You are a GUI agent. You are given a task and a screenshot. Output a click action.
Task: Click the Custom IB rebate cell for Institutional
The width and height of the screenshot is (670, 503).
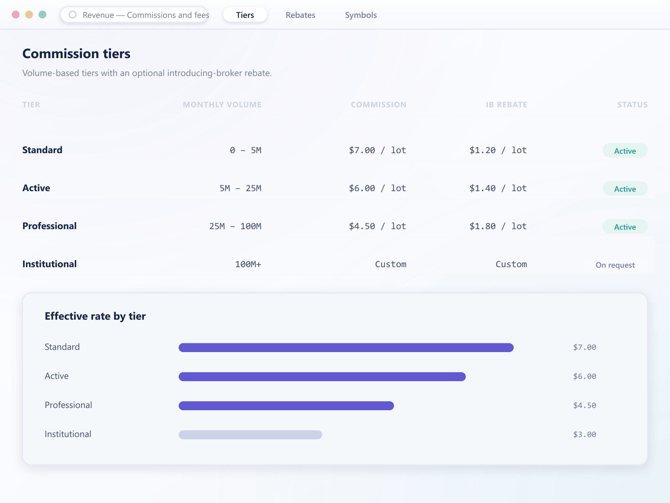pyautogui.click(x=511, y=264)
